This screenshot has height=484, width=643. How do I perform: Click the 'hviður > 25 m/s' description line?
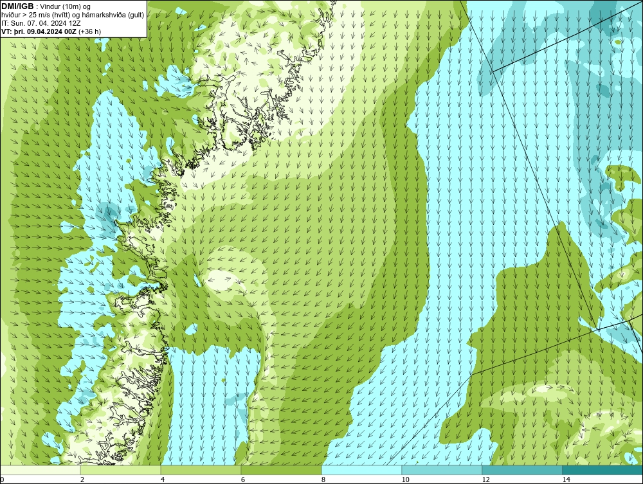click(x=73, y=15)
